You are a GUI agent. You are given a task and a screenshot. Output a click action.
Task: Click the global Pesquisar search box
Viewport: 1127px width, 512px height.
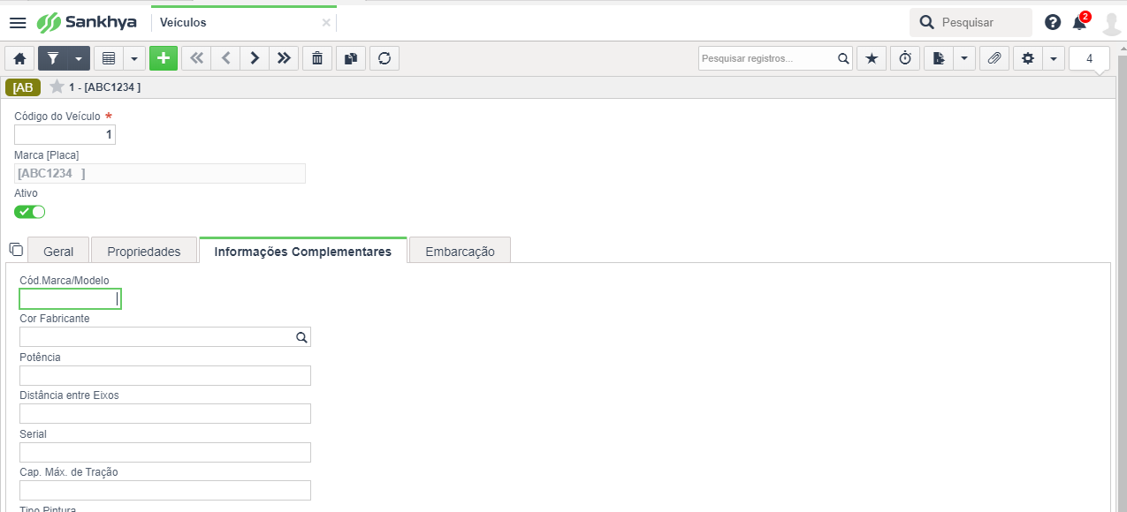tap(971, 22)
